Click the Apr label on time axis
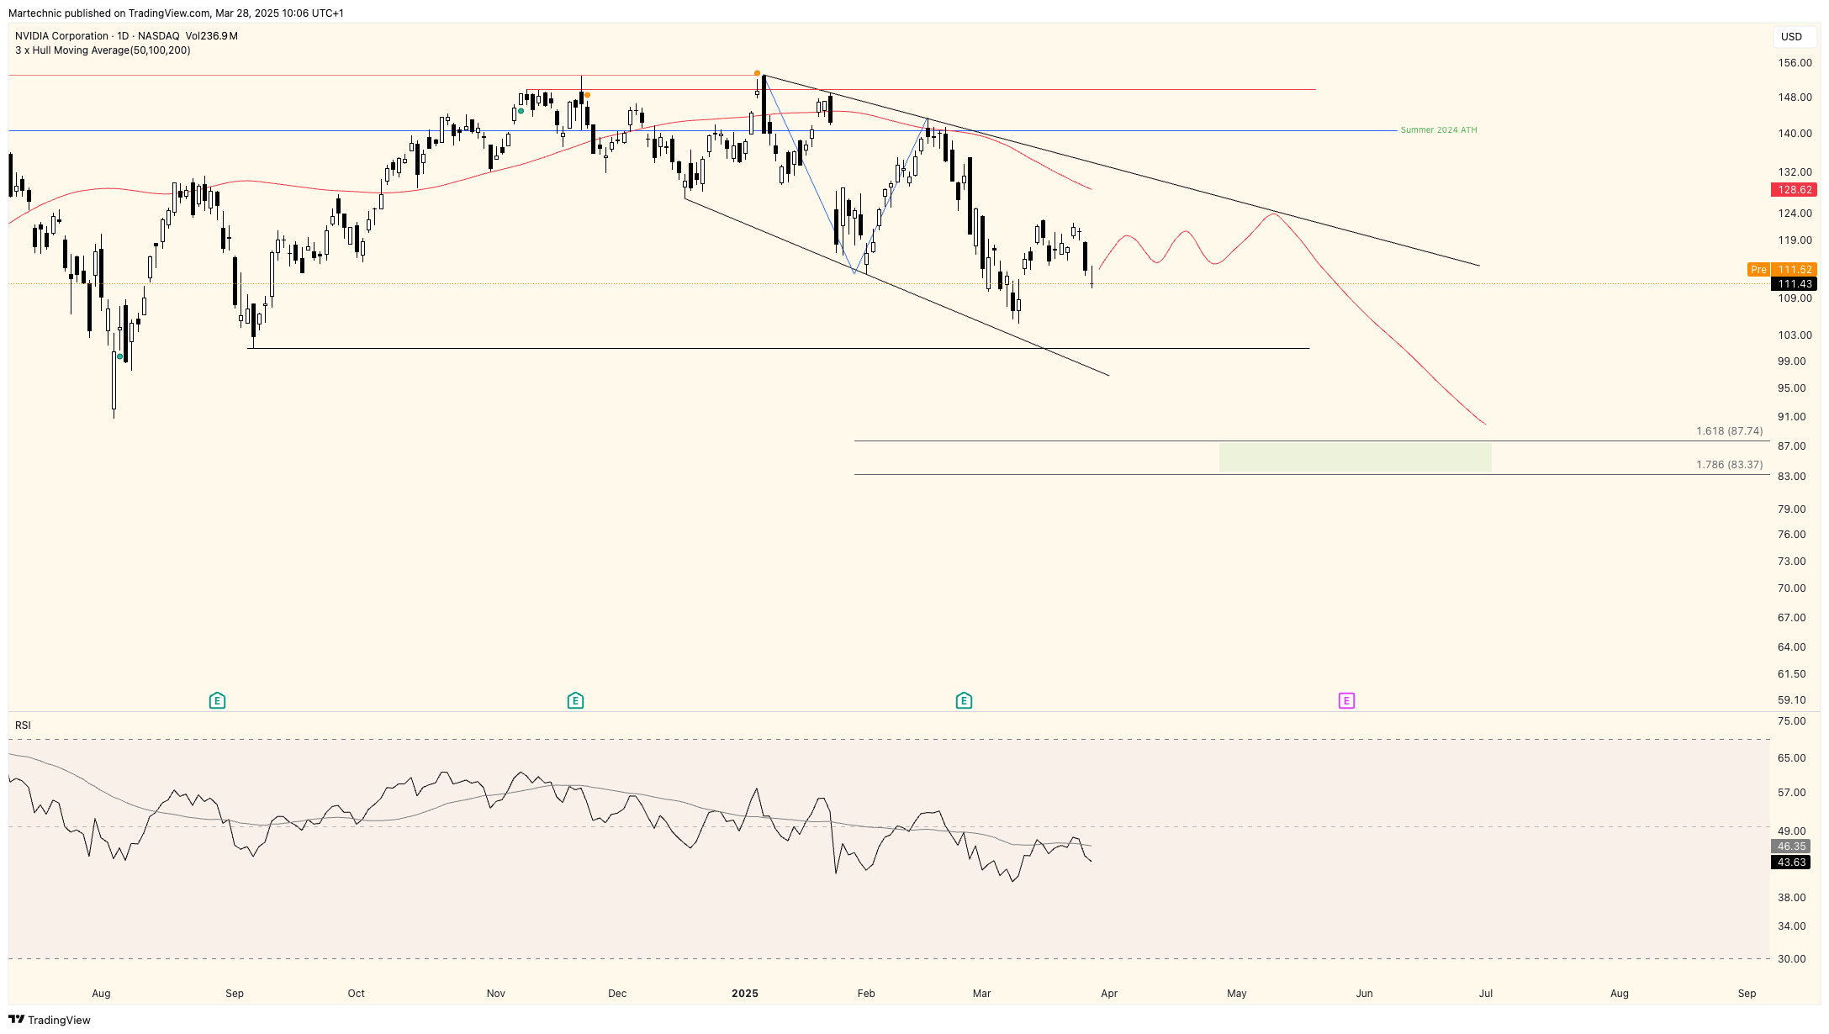This screenshot has height=1034, width=1829. [1109, 994]
